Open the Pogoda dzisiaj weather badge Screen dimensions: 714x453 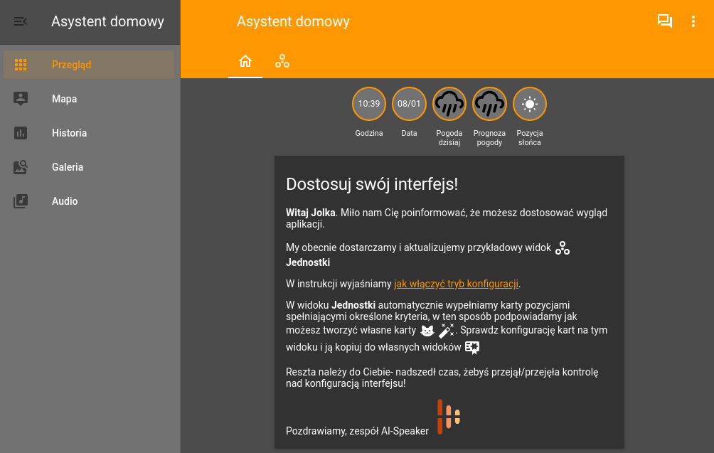(x=449, y=104)
